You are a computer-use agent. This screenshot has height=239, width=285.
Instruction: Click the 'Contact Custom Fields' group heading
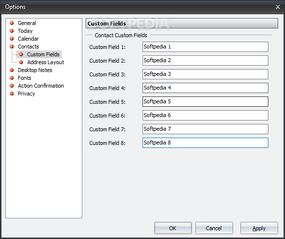tap(121, 35)
